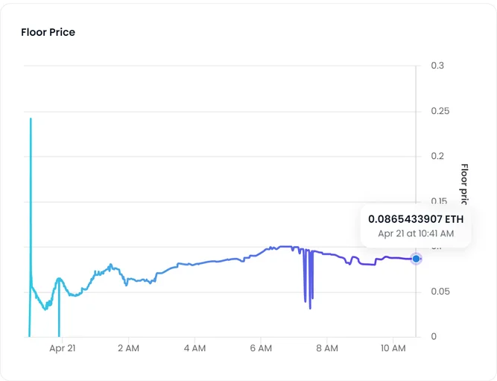Screen dimensions: 497x381
Task: Click the 0.3 y-axis tick label
Action: 437,66
